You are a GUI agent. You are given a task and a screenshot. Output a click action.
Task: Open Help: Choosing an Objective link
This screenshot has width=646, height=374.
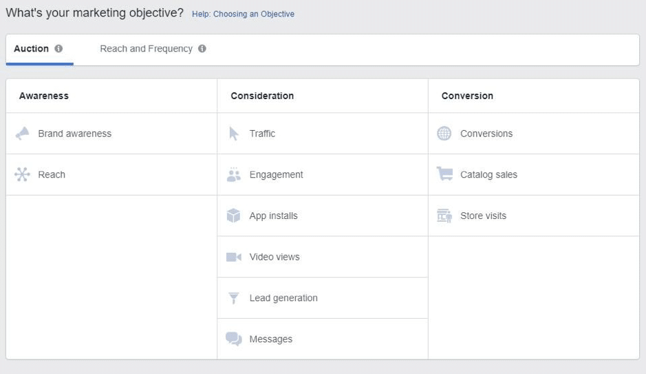pos(243,14)
